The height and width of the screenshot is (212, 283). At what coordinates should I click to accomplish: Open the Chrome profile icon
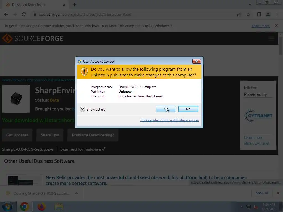point(268,14)
